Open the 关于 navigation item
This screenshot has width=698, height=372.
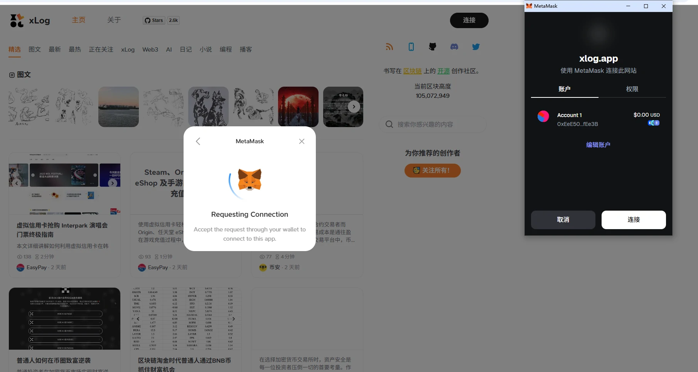pos(114,20)
